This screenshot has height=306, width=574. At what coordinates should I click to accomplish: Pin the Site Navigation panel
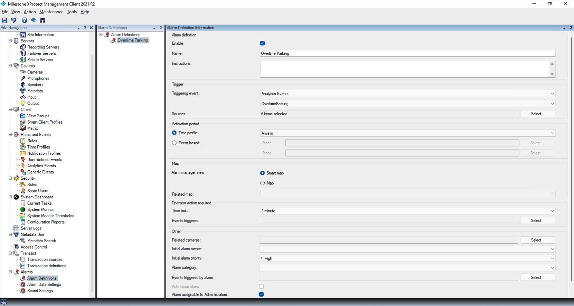coord(85,28)
